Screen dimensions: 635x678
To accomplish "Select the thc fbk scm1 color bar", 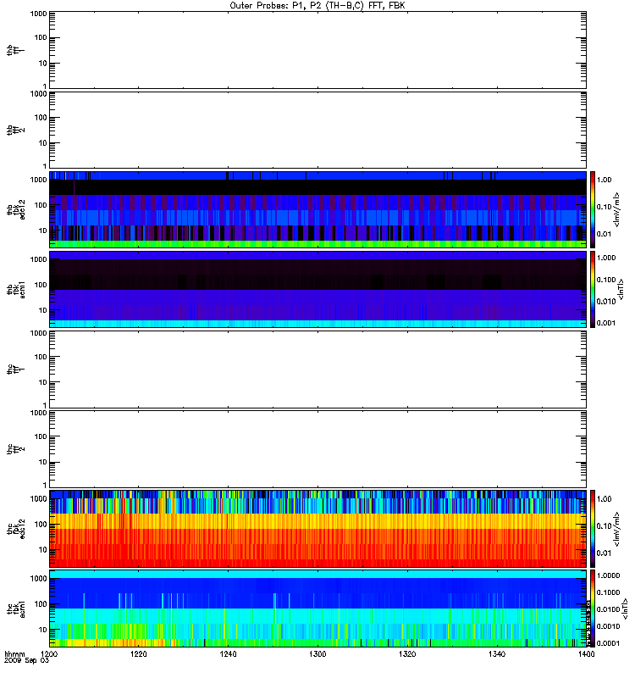I will 593,609.
